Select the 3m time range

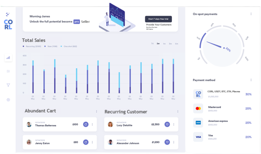pyautogui.click(x=170, y=44)
